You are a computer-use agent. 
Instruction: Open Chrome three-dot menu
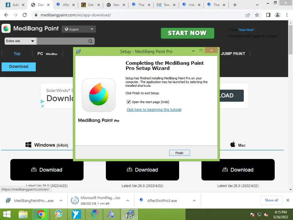pos(287,15)
